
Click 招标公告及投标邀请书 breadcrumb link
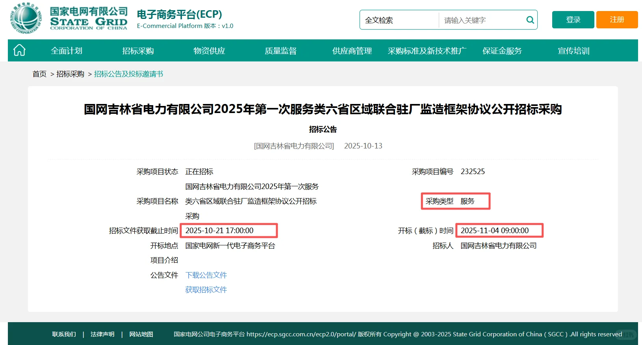pyautogui.click(x=128, y=74)
